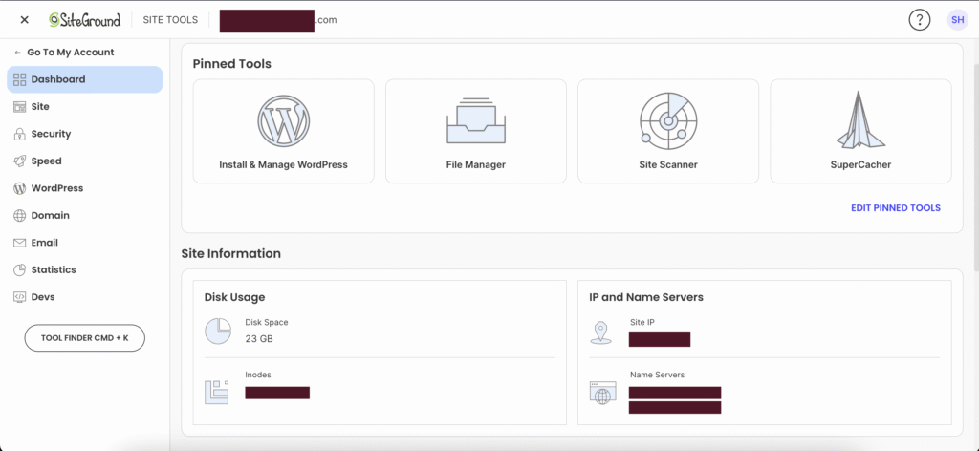Open the File Manager tool

tap(475, 131)
